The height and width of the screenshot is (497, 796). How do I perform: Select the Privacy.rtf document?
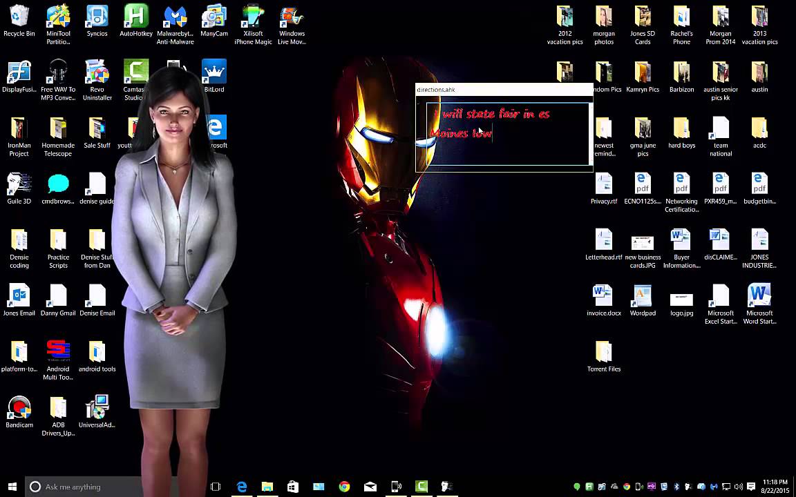[x=604, y=188]
